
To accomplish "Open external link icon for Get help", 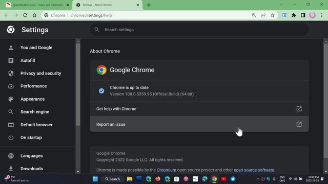I will (x=299, y=109).
